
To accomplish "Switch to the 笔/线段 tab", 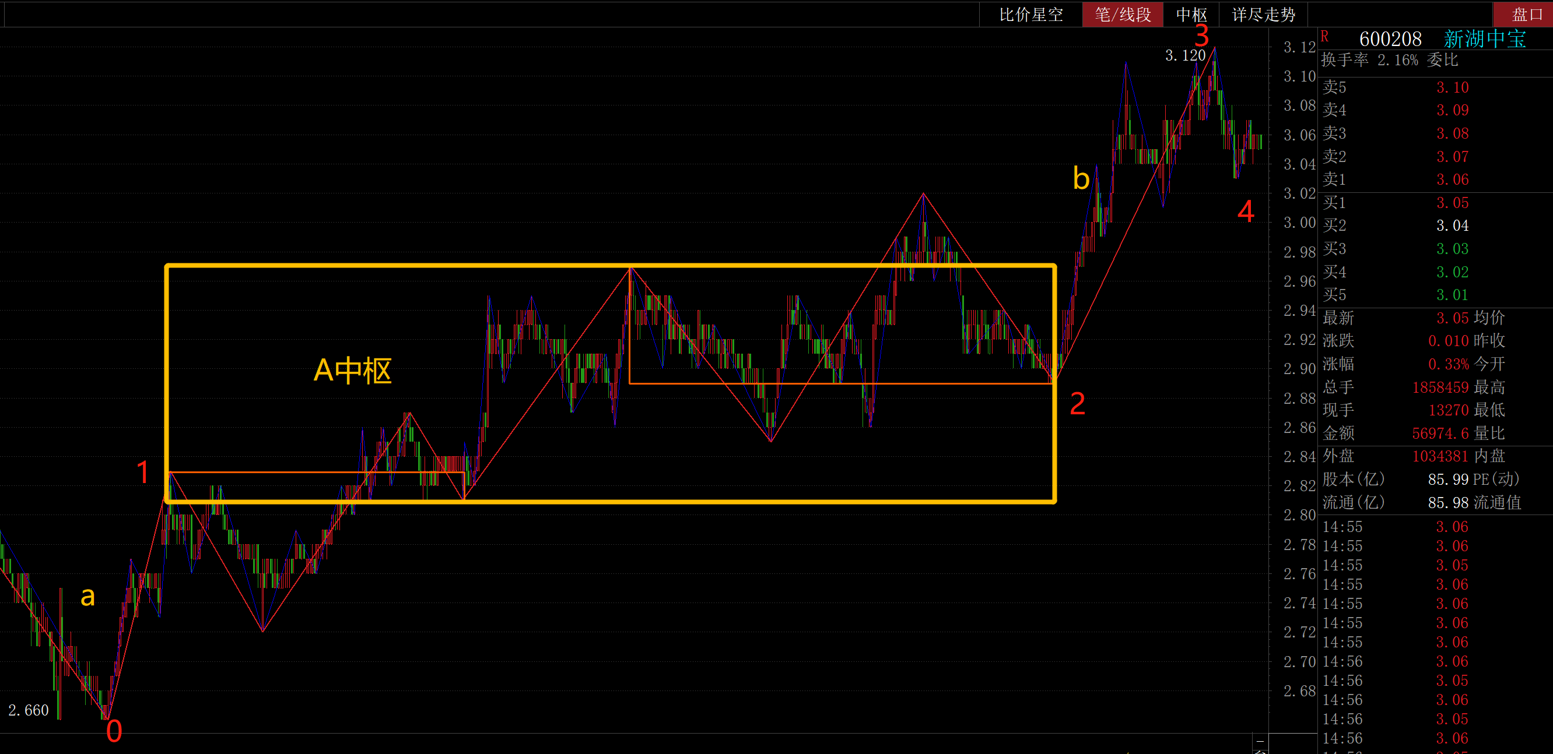I will point(1123,15).
